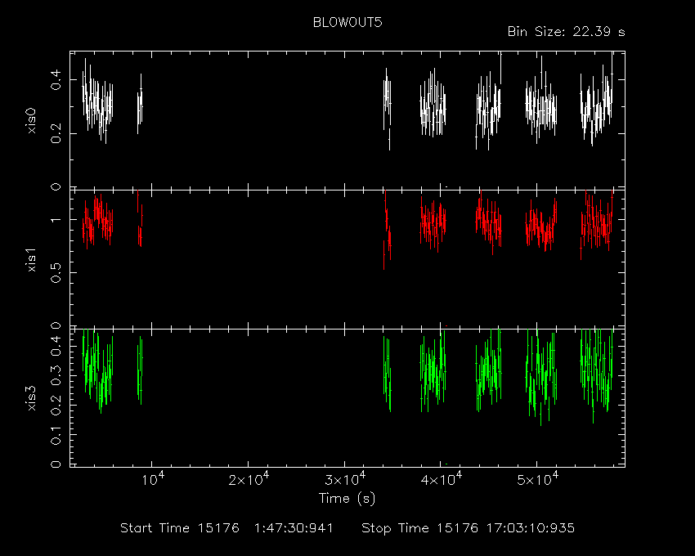This screenshot has width=695, height=556.
Task: Click the 0.5 tick label on xis1 axis
Action: [56, 272]
